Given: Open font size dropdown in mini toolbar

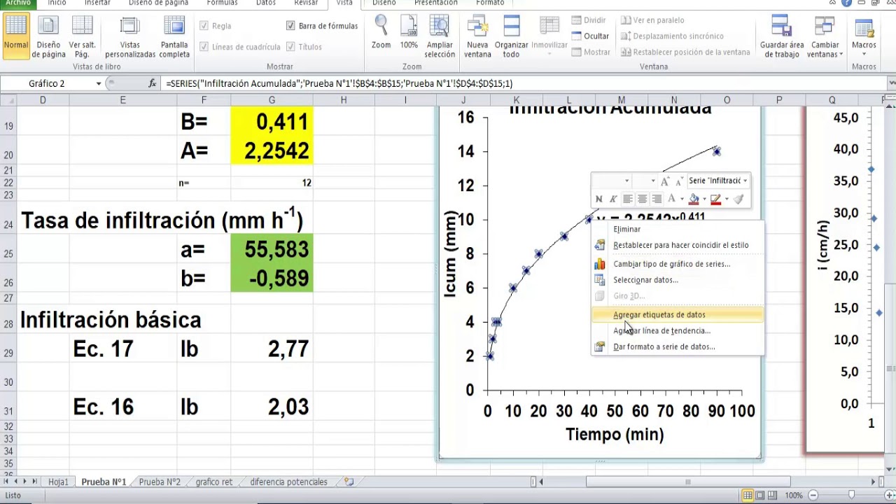Looking at the screenshot, I should tap(653, 181).
